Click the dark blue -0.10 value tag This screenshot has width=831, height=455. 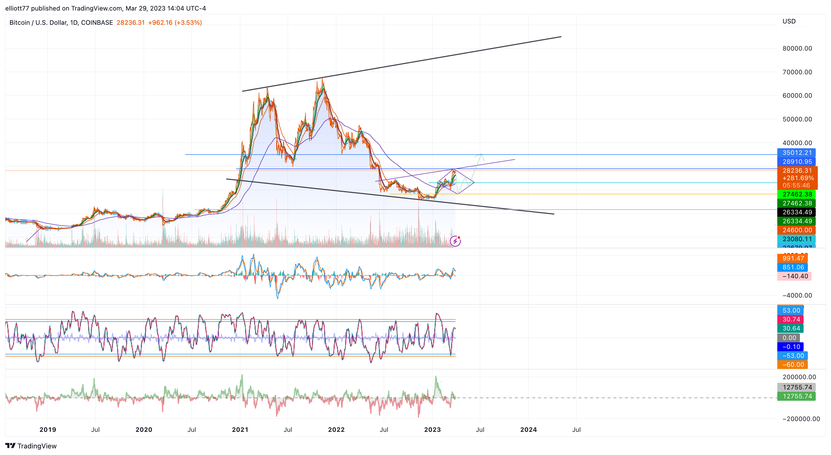click(790, 347)
